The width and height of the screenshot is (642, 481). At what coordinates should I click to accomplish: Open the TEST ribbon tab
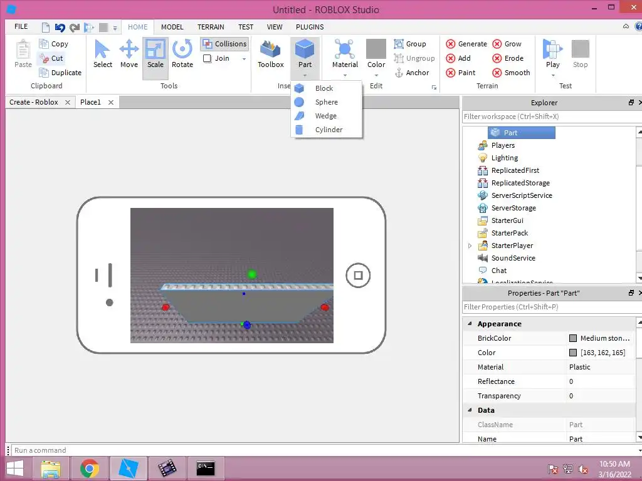(246, 27)
